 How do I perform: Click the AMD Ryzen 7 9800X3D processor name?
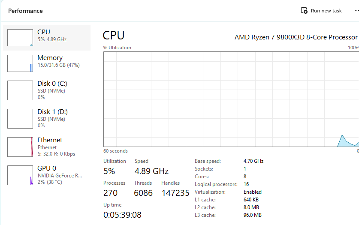[296, 37]
